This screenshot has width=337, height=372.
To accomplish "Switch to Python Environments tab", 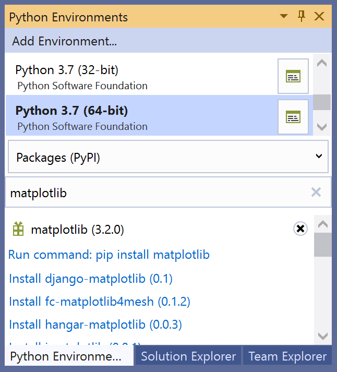I will click(x=69, y=356).
